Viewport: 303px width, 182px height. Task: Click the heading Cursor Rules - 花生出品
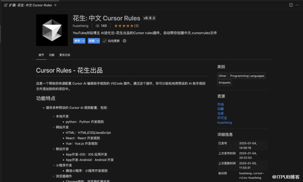point(69,70)
